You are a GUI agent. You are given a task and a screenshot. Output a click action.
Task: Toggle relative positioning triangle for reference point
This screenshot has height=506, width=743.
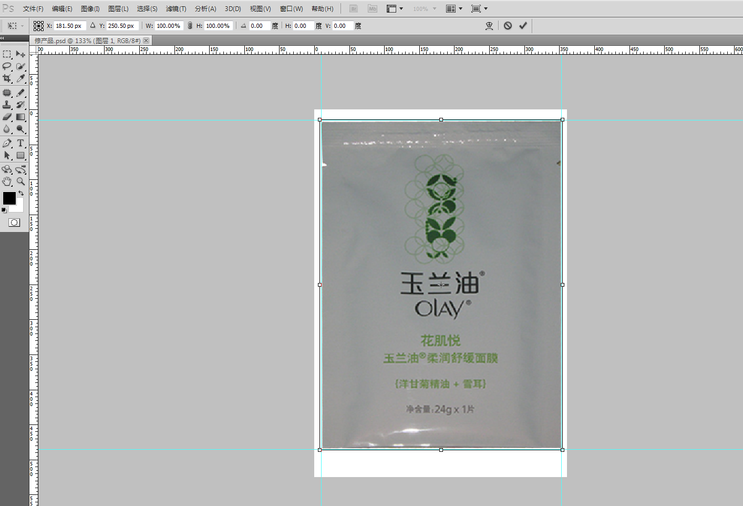92,25
